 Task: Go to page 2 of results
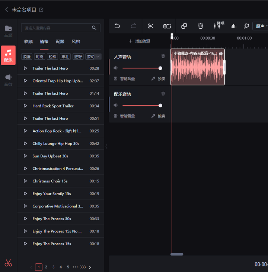pos(46,267)
